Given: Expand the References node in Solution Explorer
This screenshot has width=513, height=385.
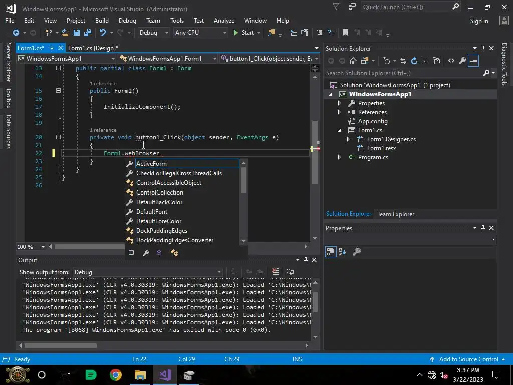Looking at the screenshot, I should [339, 112].
